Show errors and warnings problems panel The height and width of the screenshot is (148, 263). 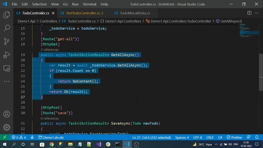pyautogui.click(x=19, y=137)
